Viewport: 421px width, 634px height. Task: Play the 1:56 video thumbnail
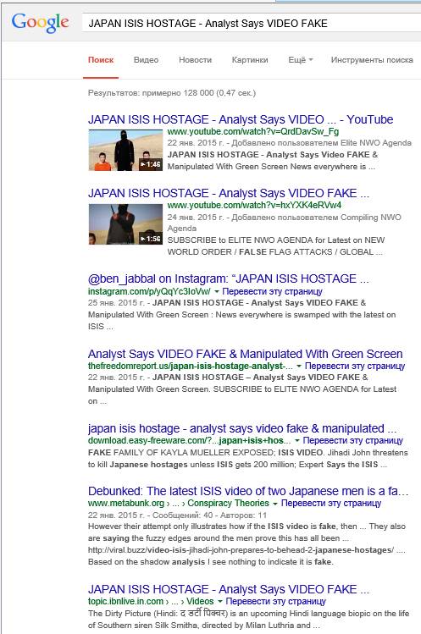(x=125, y=224)
